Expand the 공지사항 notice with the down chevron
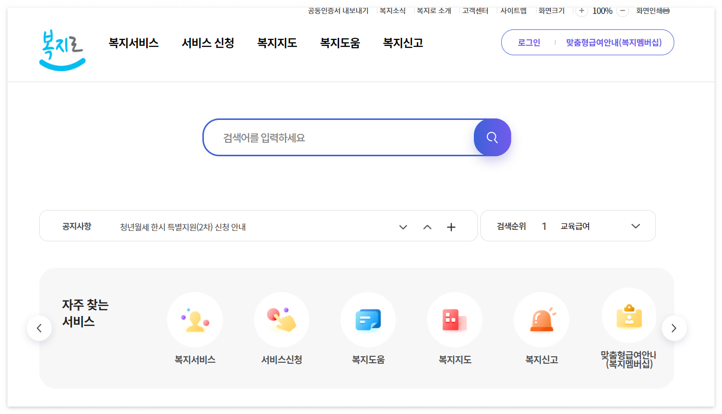The image size is (722, 414). 403,226
